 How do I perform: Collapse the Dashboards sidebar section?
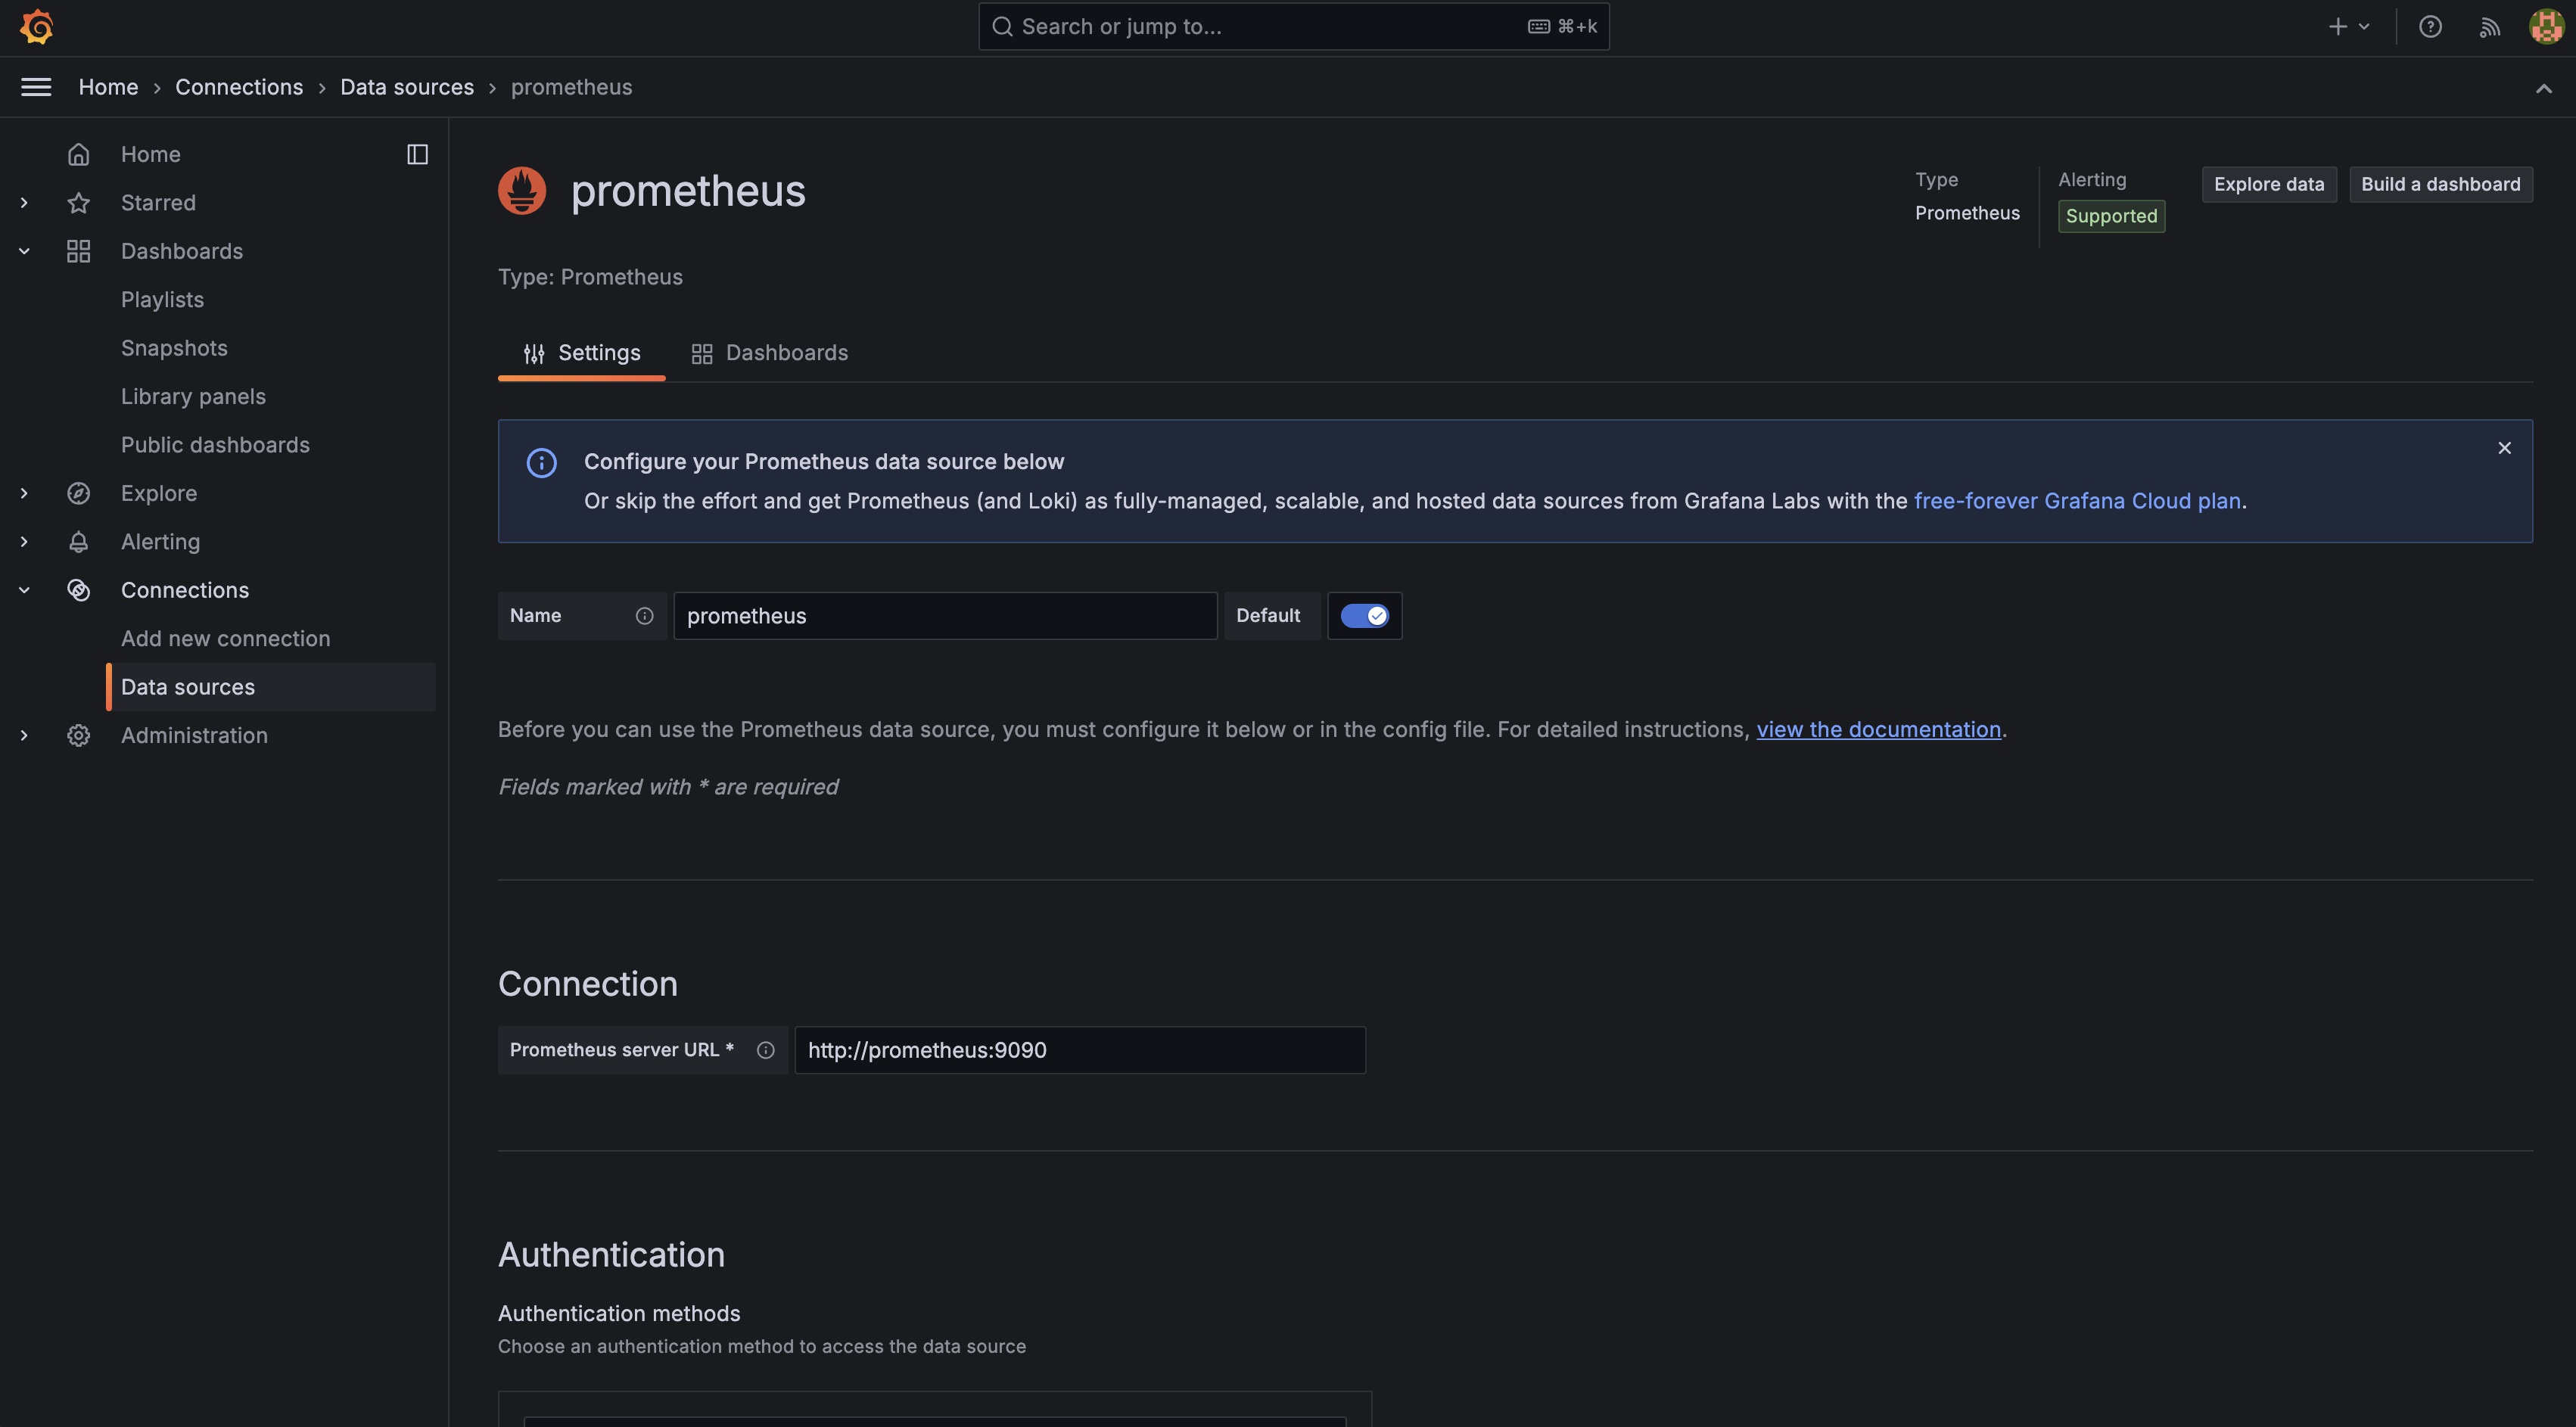pos(24,251)
